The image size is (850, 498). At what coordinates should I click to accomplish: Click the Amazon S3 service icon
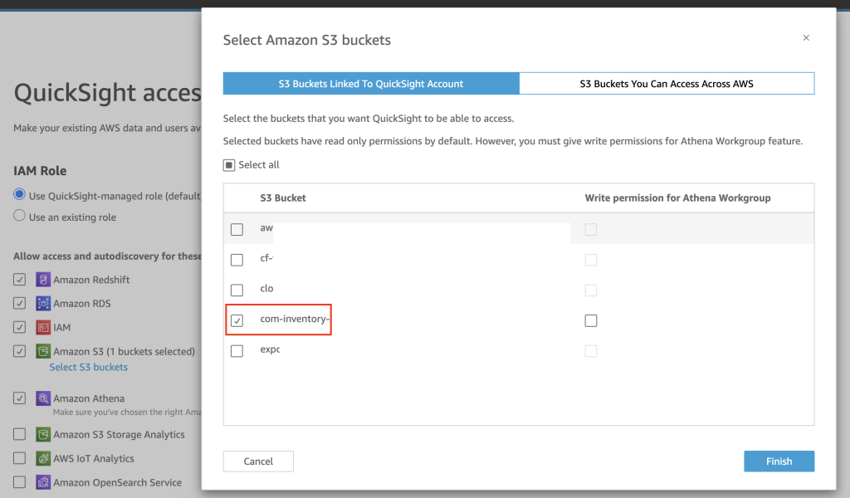pyautogui.click(x=43, y=352)
